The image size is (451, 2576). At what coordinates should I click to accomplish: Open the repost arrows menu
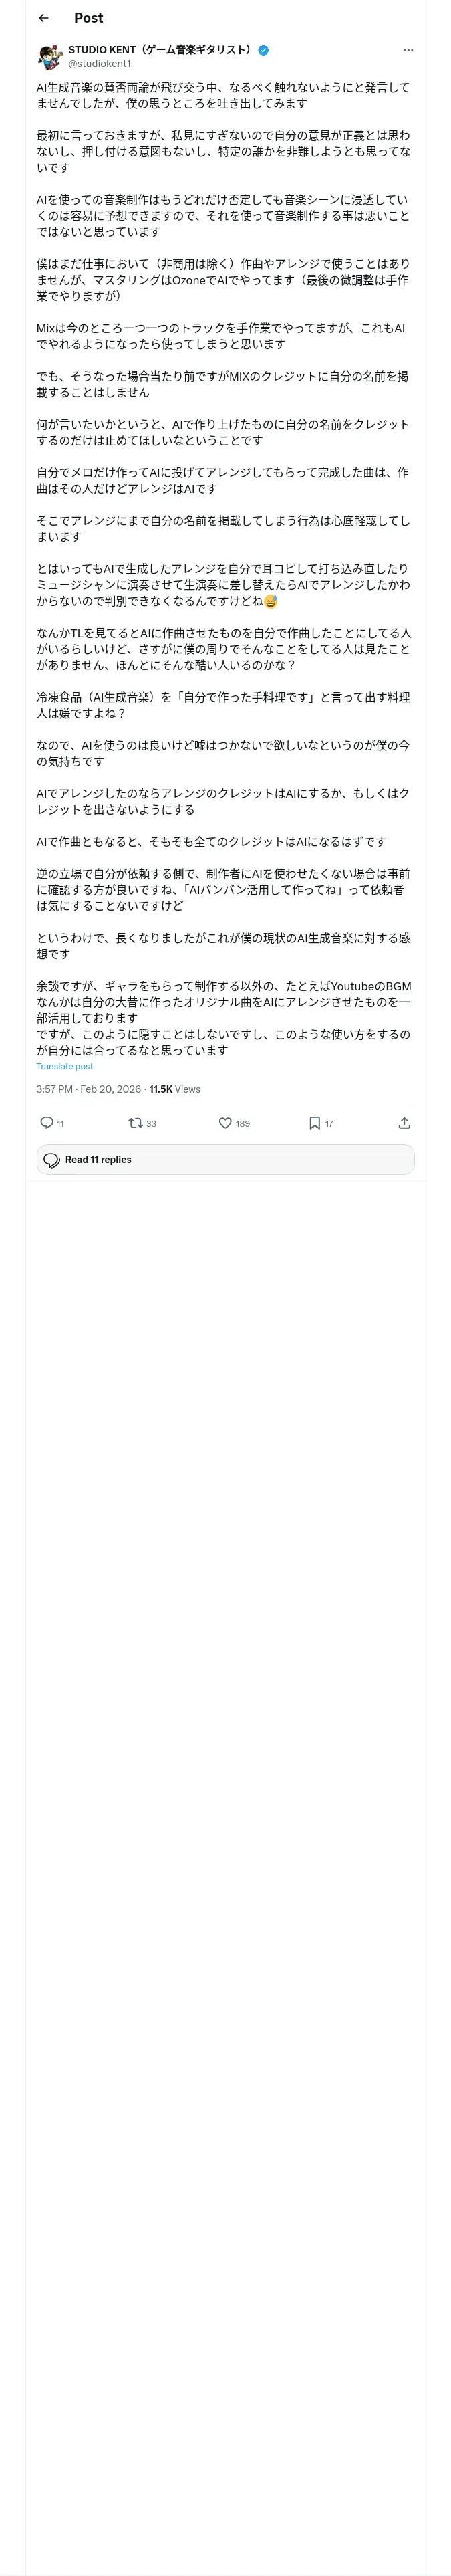point(135,1123)
